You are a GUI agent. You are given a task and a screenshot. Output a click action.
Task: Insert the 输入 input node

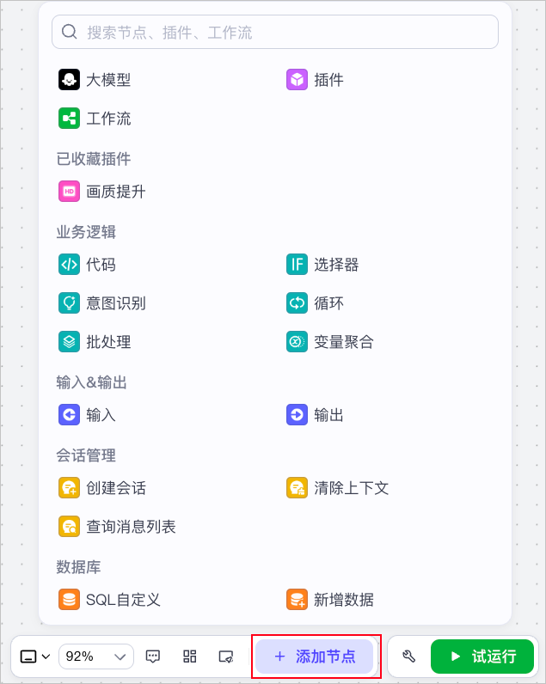click(87, 415)
